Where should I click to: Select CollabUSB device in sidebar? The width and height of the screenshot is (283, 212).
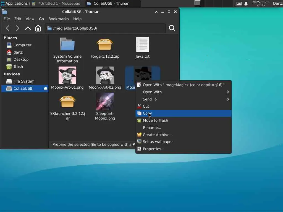point(25,89)
